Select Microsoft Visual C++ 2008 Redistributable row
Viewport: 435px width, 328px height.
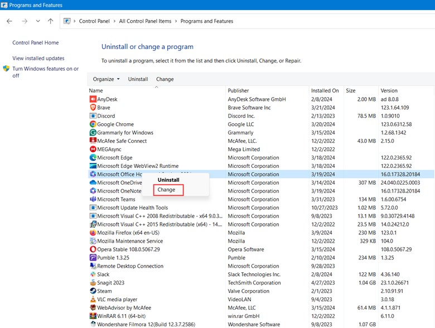(x=261, y=216)
